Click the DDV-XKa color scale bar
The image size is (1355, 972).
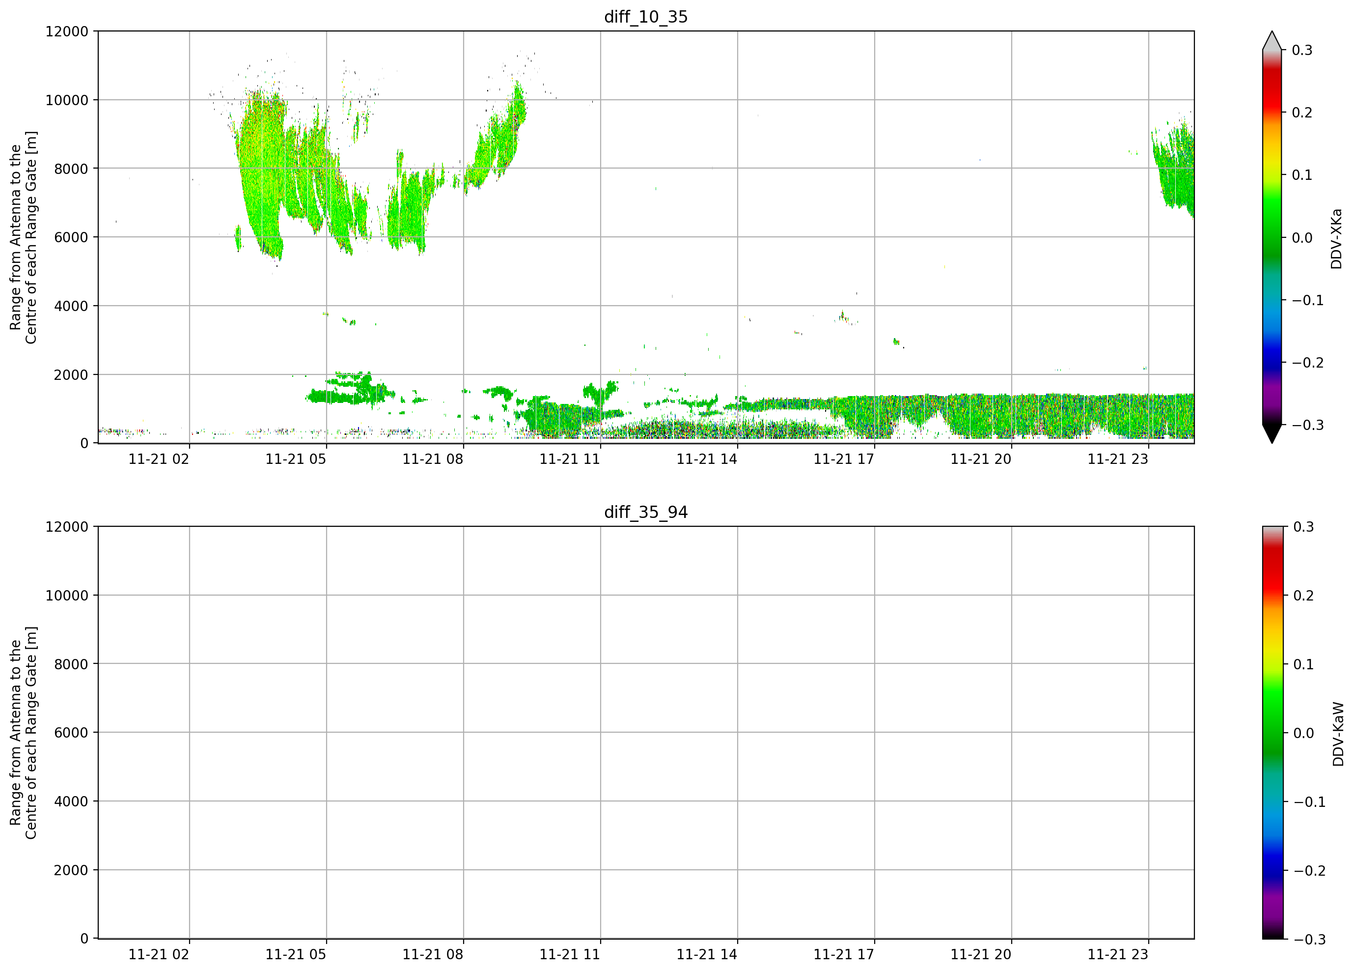tap(1272, 237)
